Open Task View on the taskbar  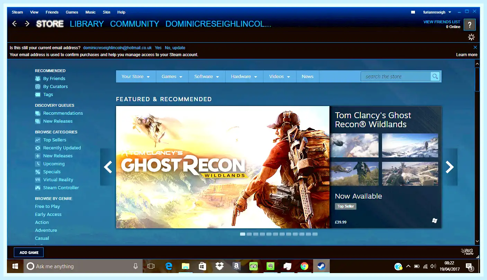click(x=151, y=266)
